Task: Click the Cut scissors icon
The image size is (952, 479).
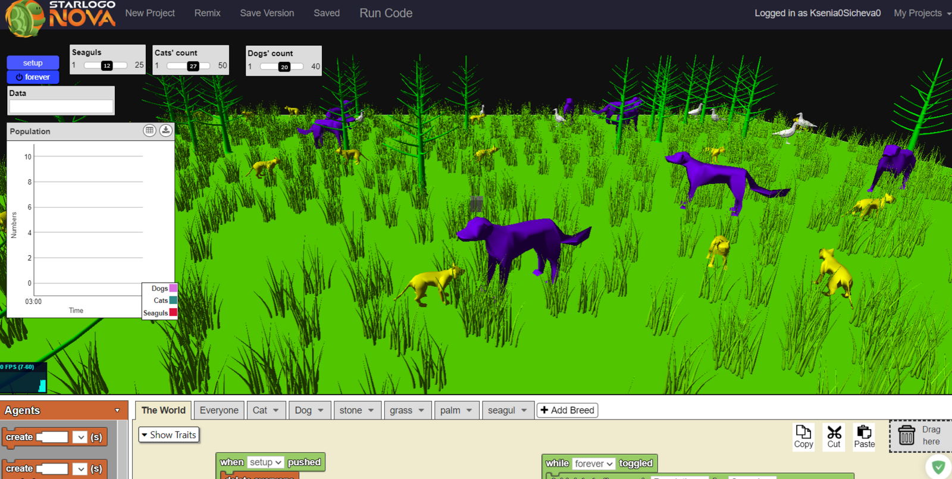Action: point(834,437)
